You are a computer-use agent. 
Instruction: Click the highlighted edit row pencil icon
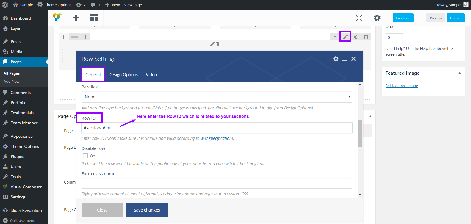coord(345,37)
